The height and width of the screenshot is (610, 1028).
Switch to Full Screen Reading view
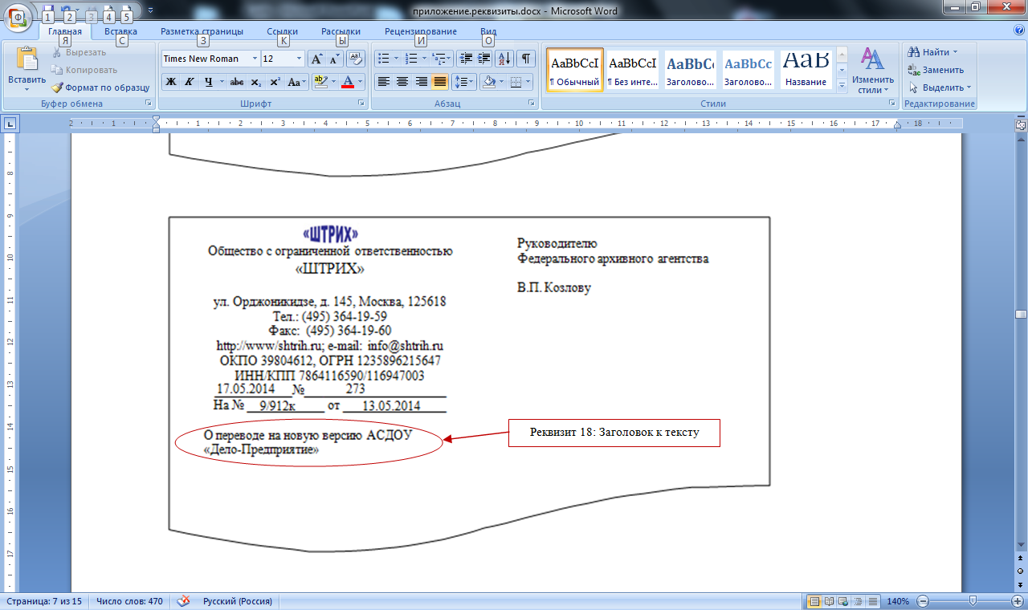[830, 601]
